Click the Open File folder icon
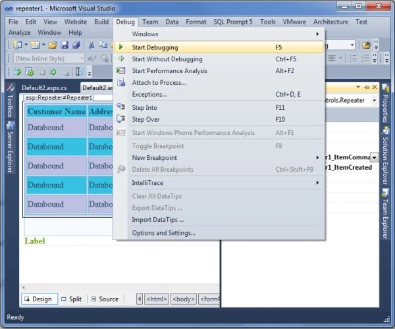The image size is (395, 329). point(53,45)
